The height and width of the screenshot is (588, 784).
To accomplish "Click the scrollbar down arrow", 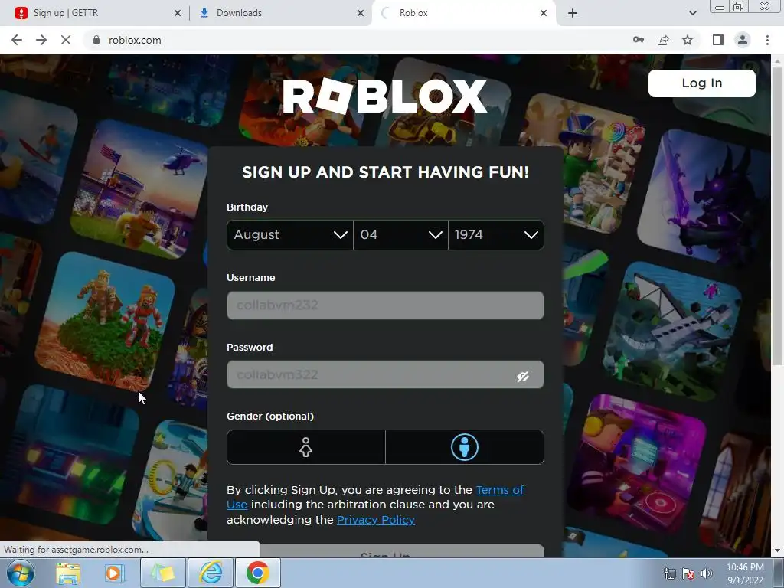I will click(x=777, y=551).
